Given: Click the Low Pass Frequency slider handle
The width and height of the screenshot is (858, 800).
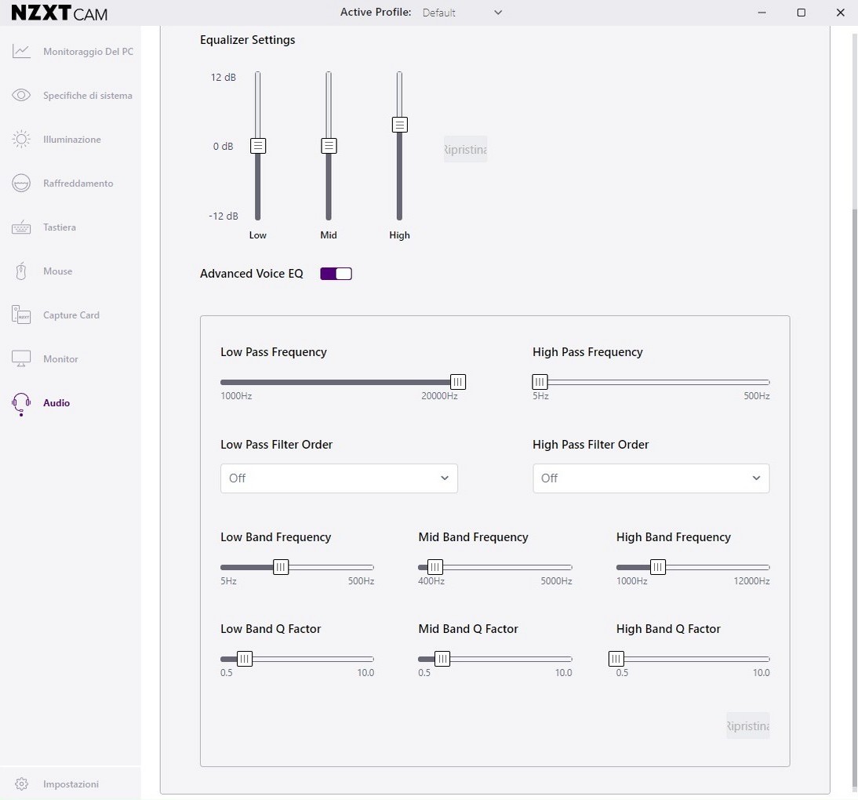Looking at the screenshot, I should [x=458, y=382].
